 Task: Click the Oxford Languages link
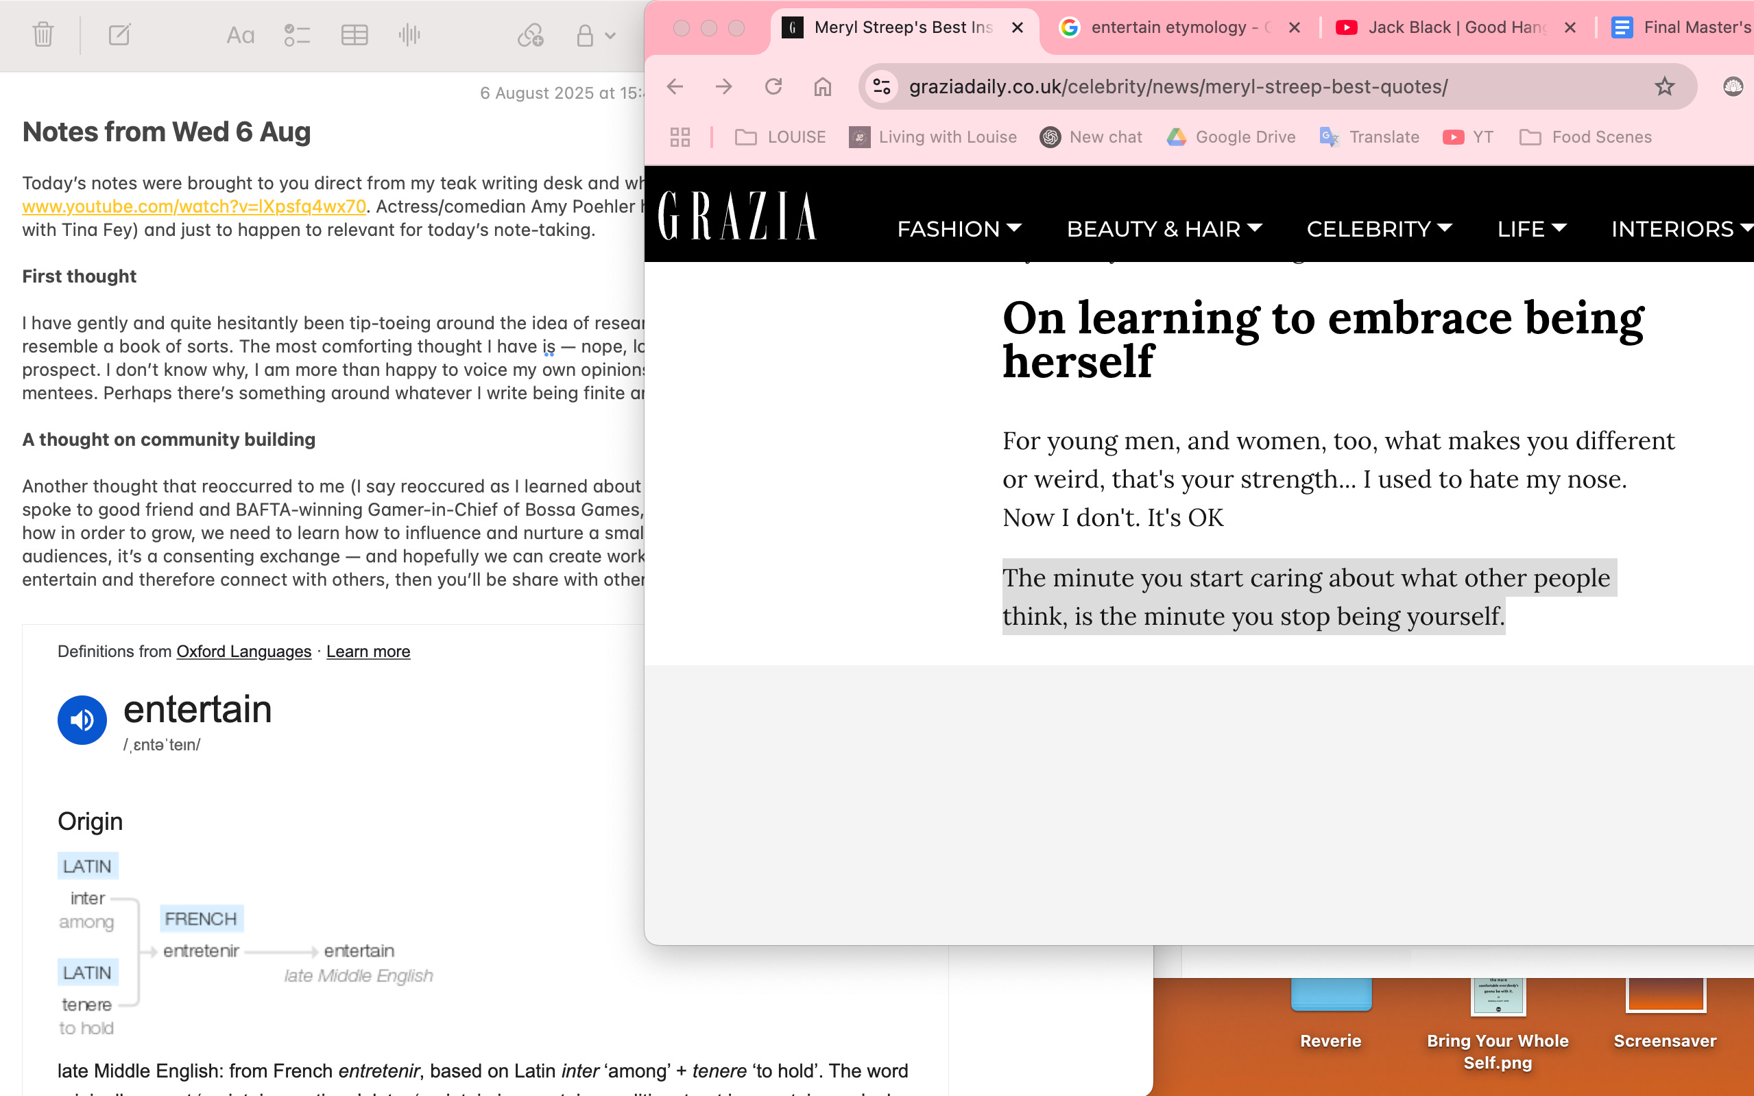point(243,651)
